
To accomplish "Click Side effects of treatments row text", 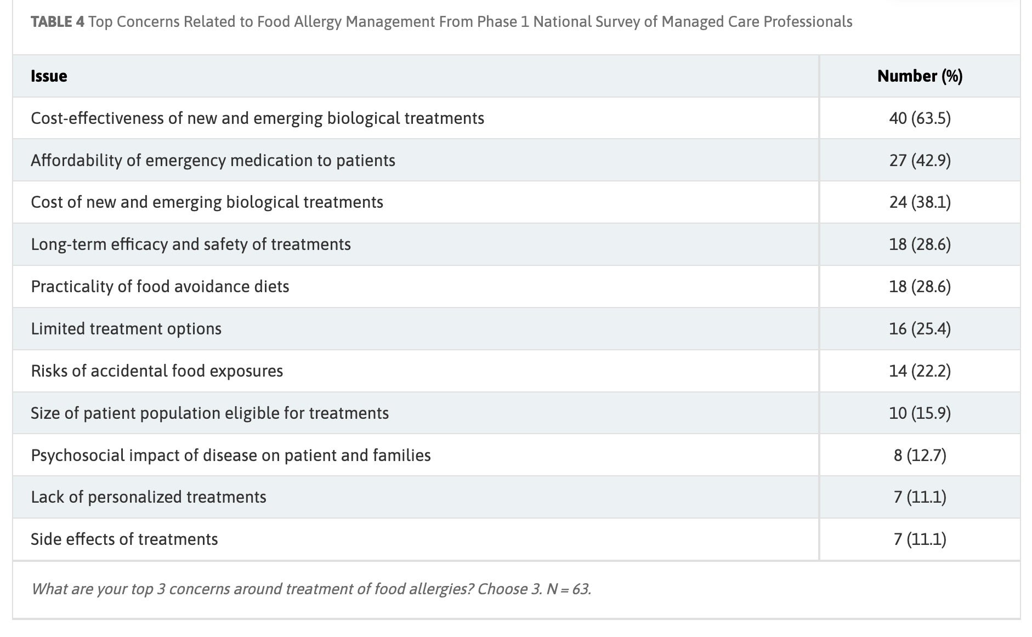I will (124, 539).
